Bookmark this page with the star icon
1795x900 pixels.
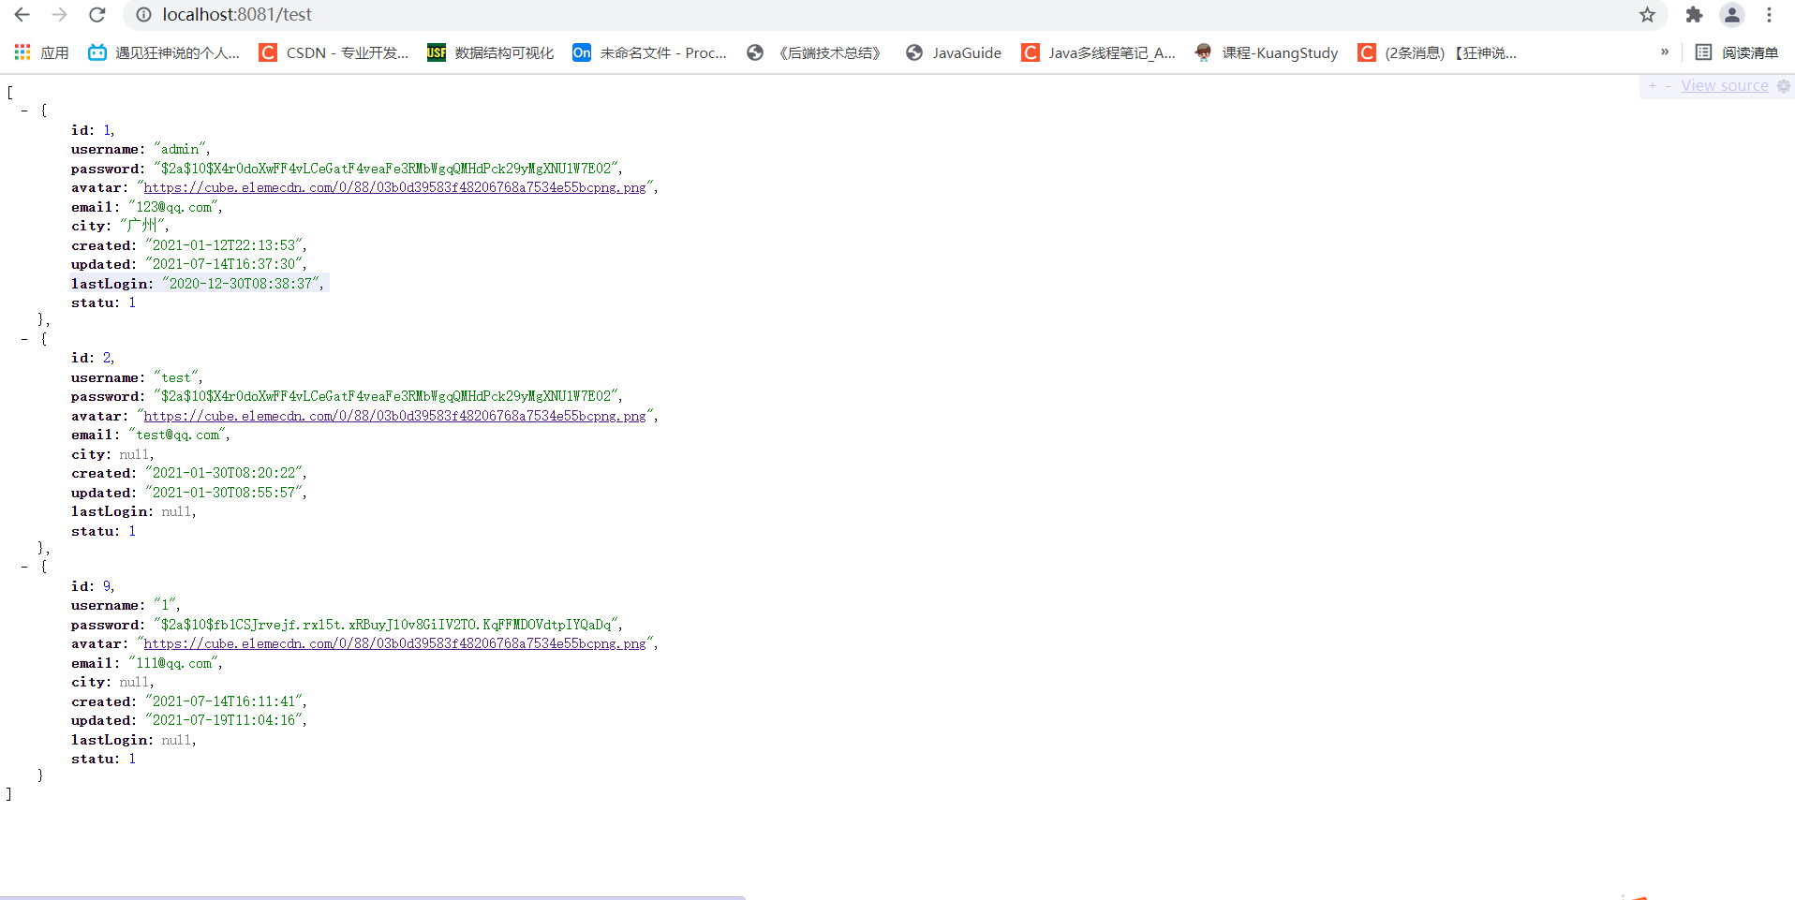[x=1647, y=15]
